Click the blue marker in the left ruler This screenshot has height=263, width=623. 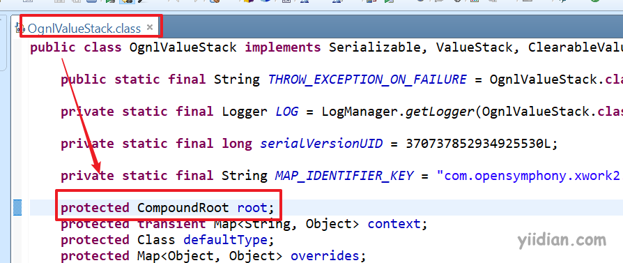(17, 208)
